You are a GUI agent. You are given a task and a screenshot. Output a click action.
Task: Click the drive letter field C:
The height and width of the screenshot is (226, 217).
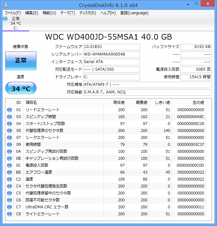click(111, 77)
